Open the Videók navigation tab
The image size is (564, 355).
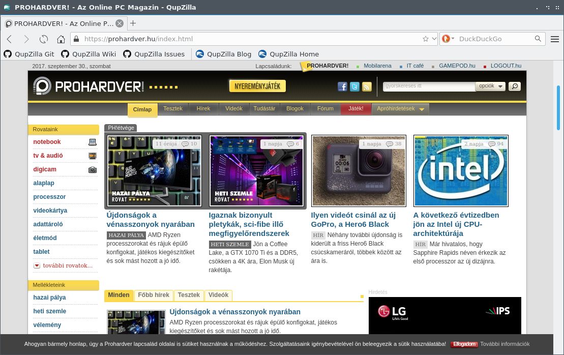[x=234, y=109]
